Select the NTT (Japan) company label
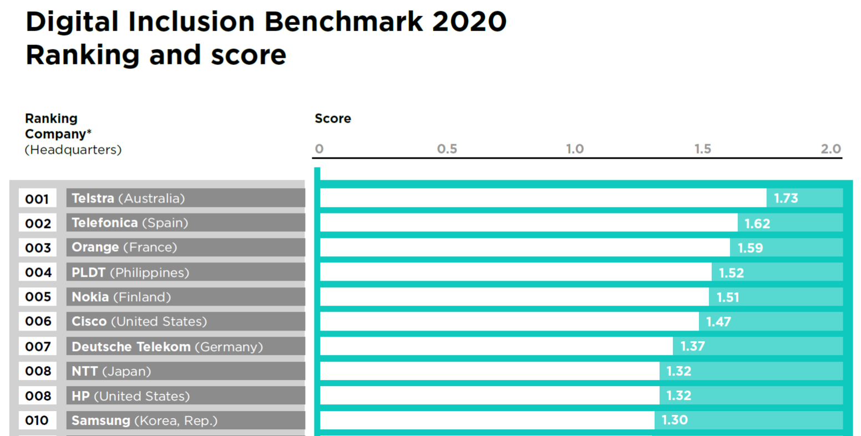Viewport: 861px width, 436px height. (111, 371)
